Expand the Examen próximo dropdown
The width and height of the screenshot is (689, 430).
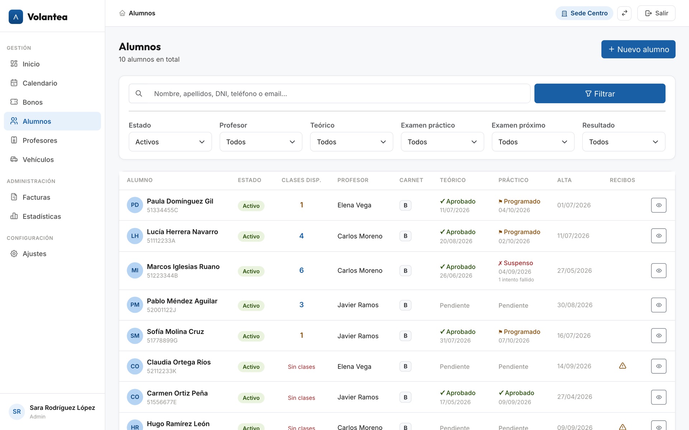pyautogui.click(x=533, y=142)
